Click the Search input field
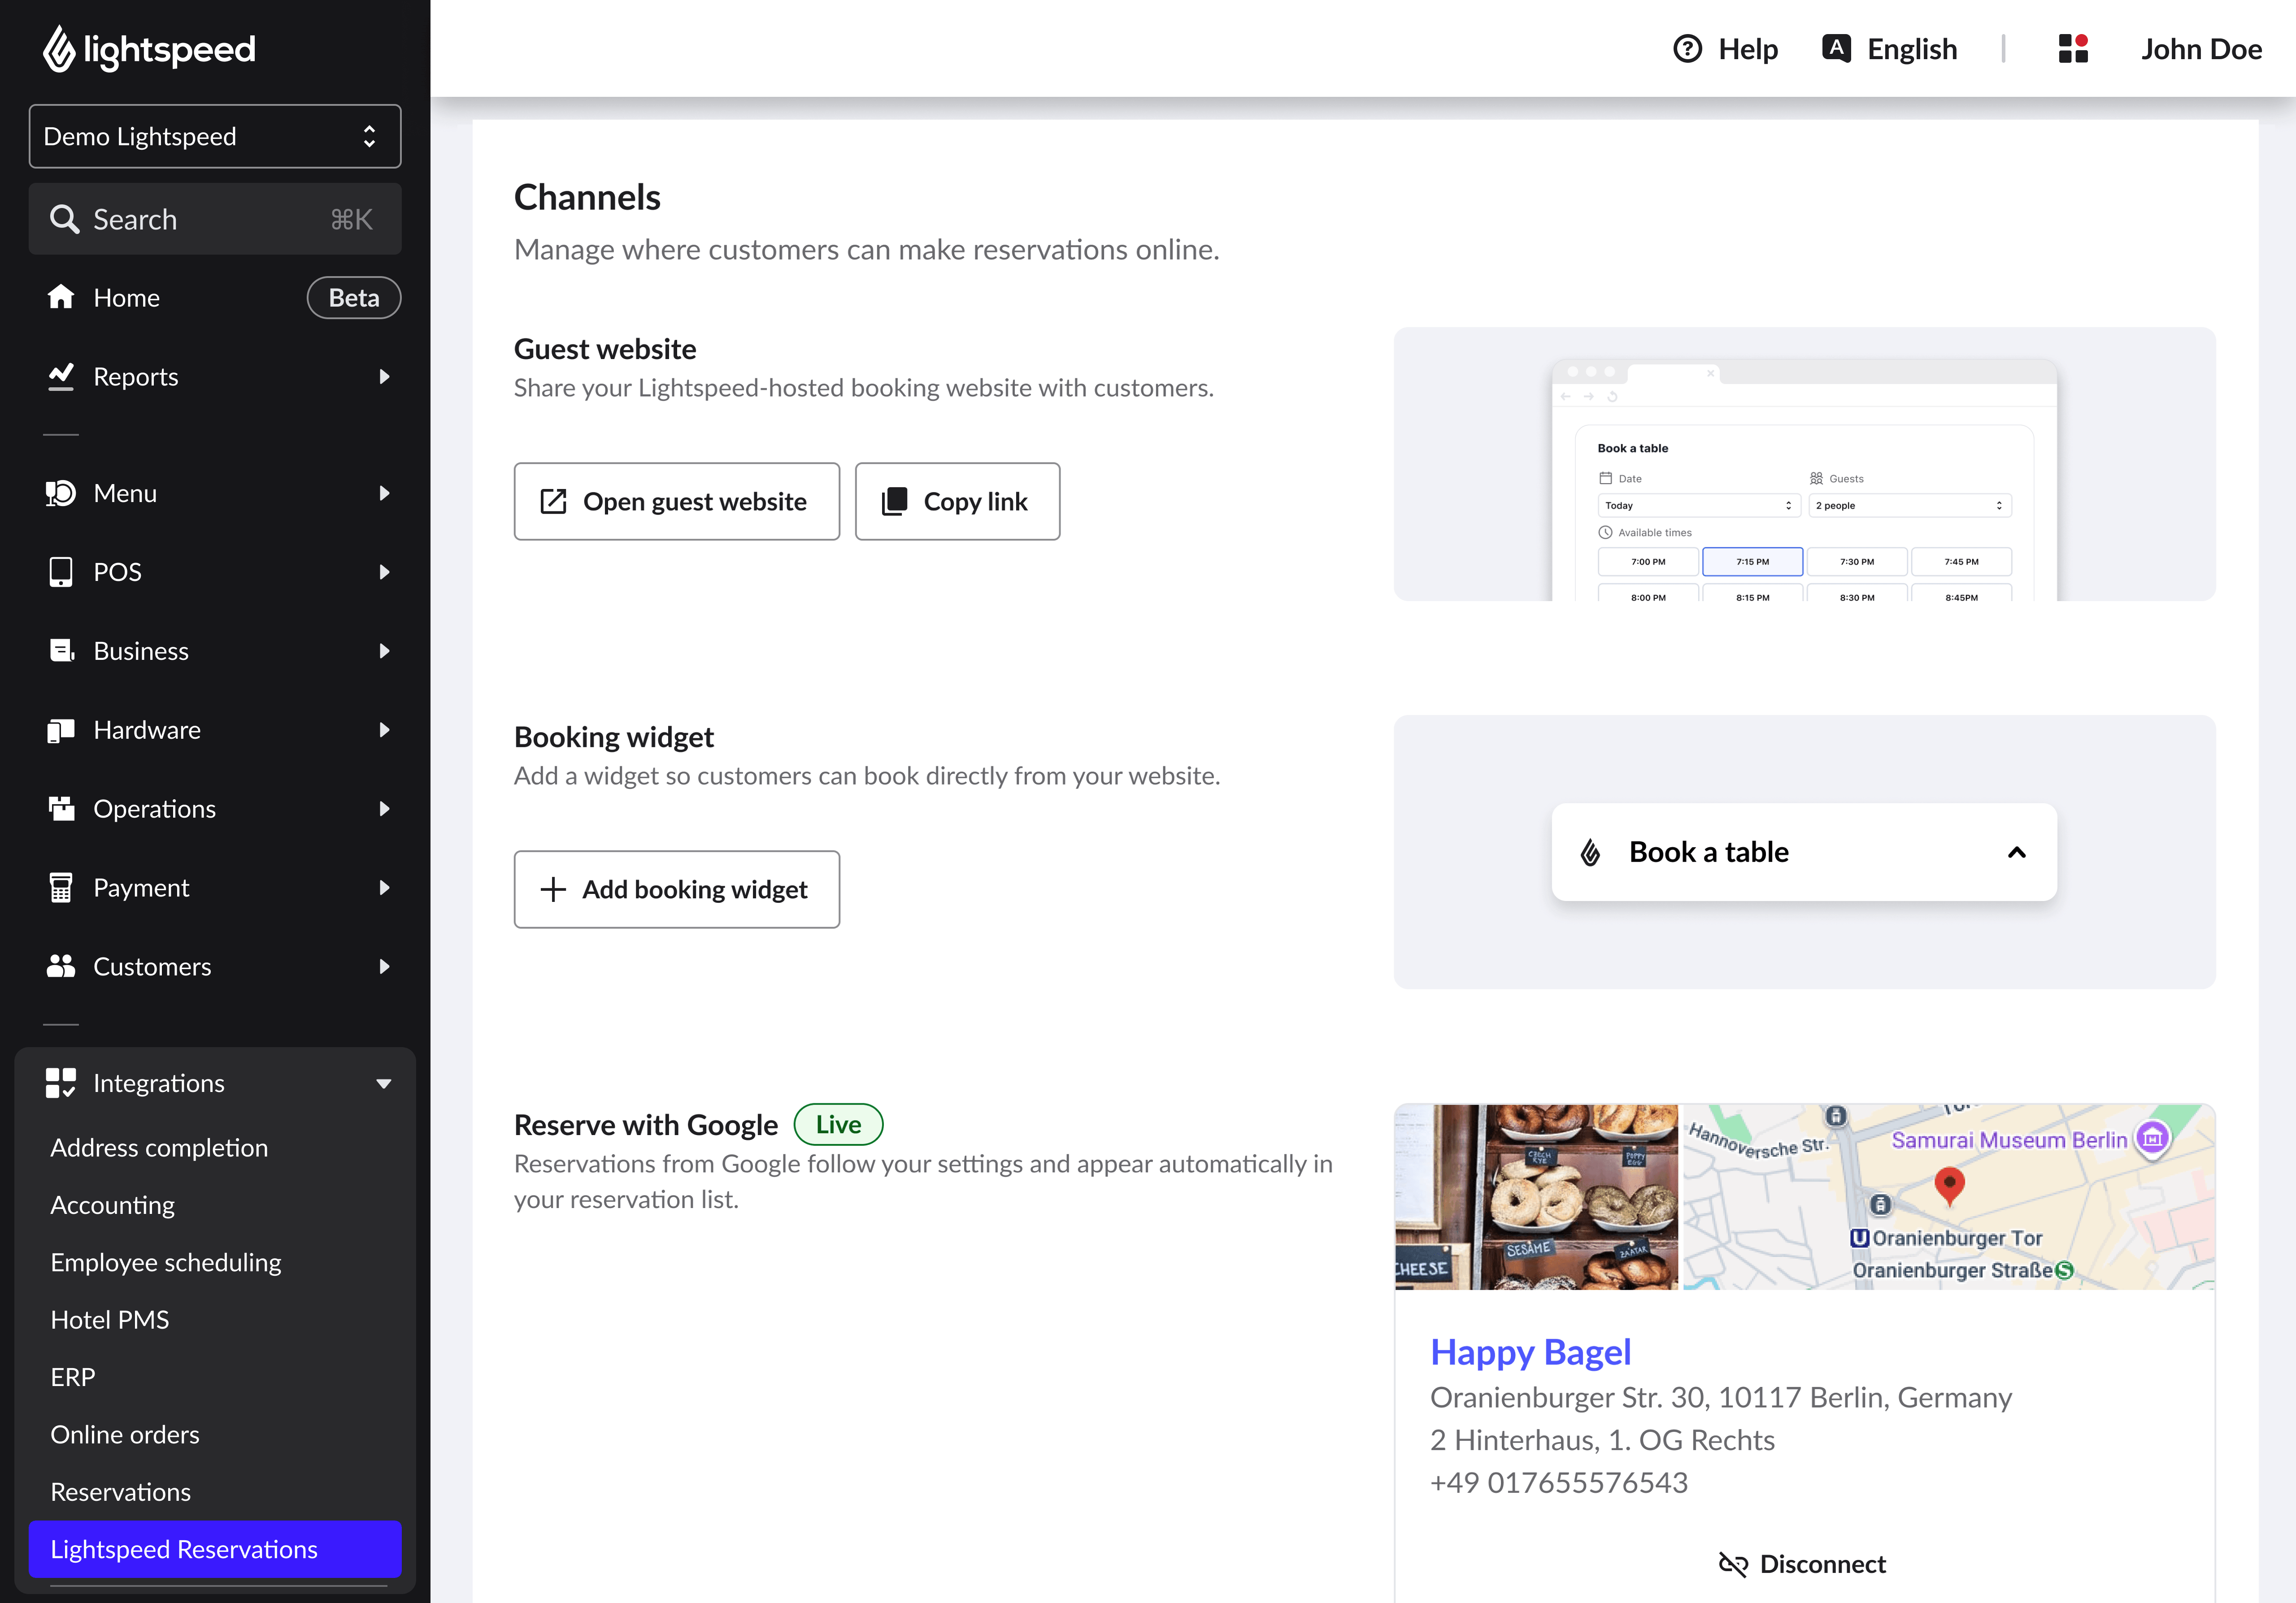The height and width of the screenshot is (1603, 2296). [x=215, y=219]
